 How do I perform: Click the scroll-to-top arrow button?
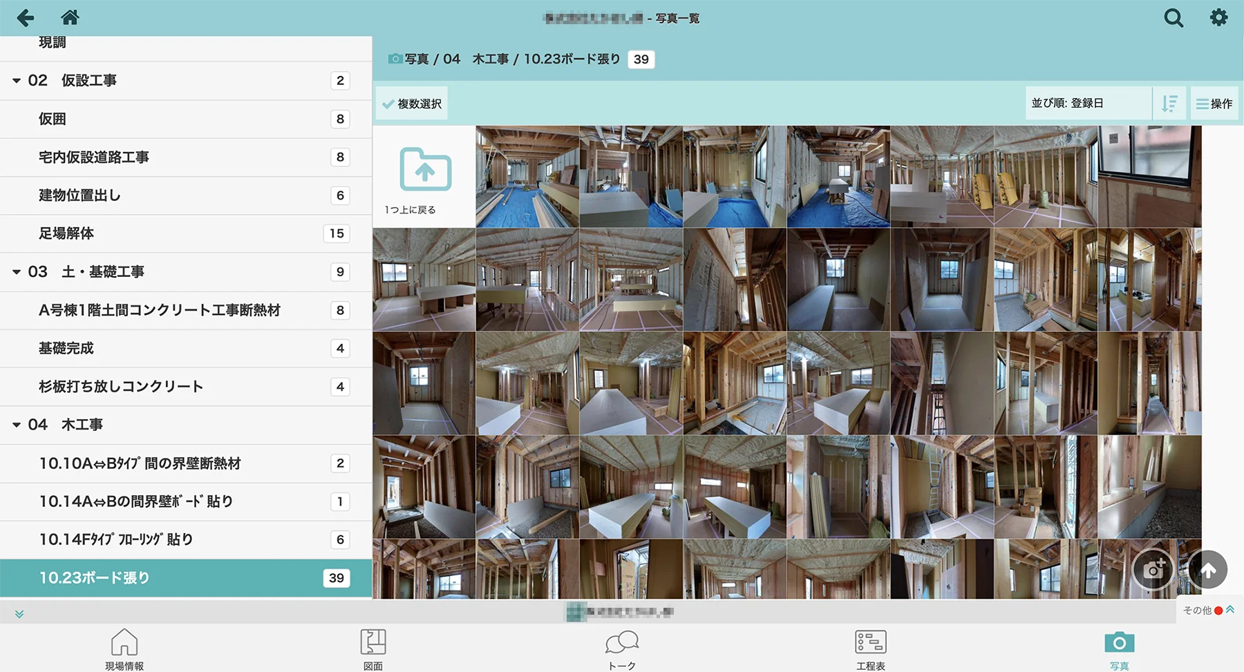click(x=1208, y=570)
